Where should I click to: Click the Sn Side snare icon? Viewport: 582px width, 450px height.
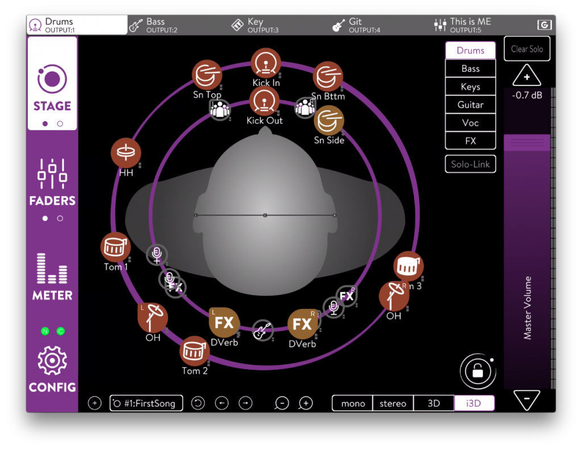point(329,120)
